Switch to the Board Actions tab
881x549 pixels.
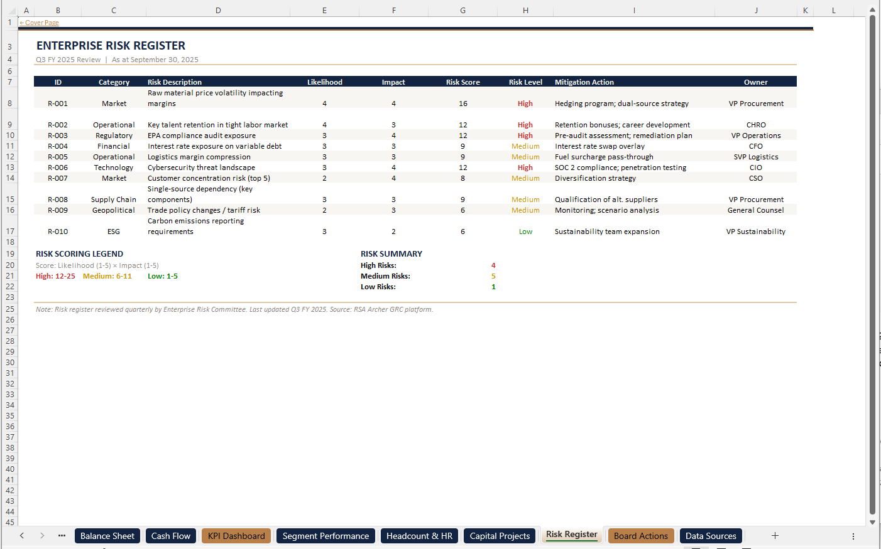(640, 535)
